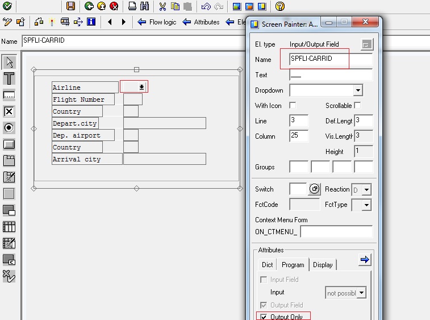Click the Cut scissors icon
The height and width of the screenshot is (320, 430).
pyautogui.click(x=162, y=6)
